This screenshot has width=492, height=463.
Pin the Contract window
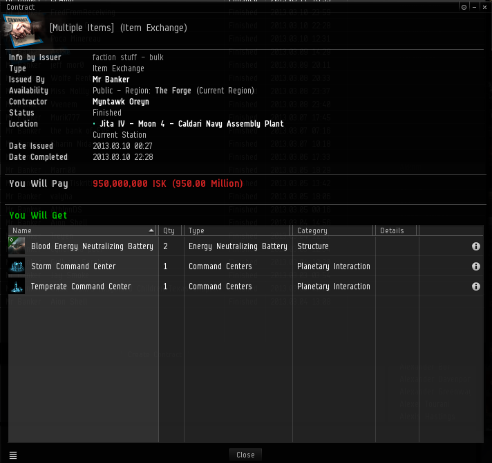(464, 7)
